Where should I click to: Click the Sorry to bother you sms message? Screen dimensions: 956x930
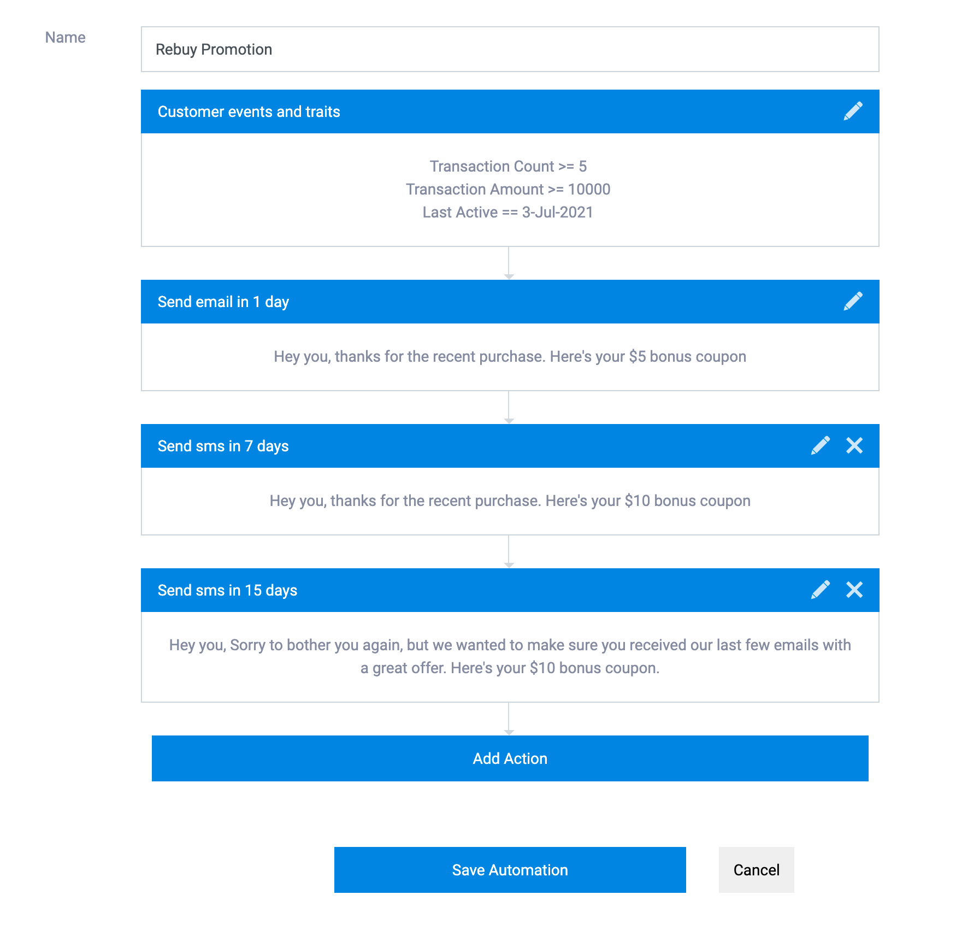(510, 656)
